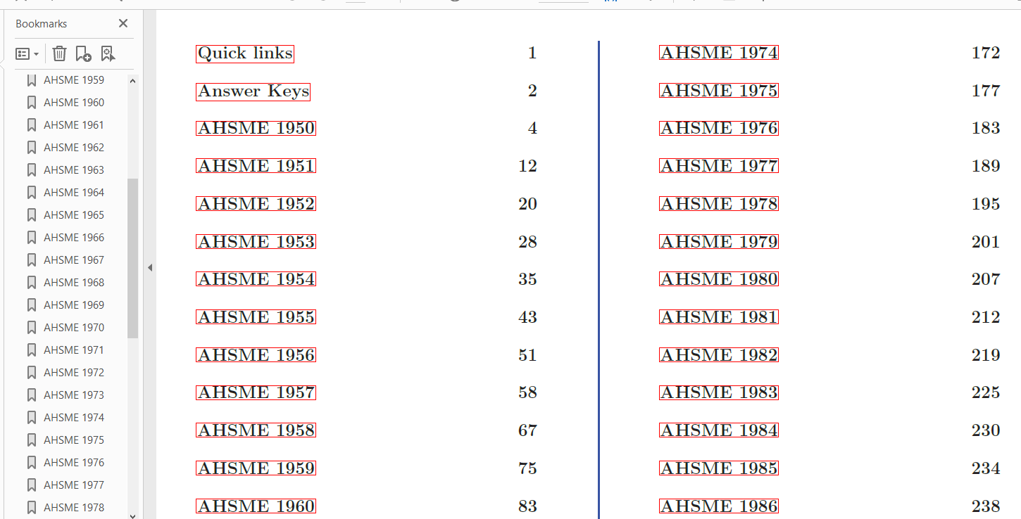
Task: Jump to AHSME 1974 in the contents
Action: coord(718,53)
